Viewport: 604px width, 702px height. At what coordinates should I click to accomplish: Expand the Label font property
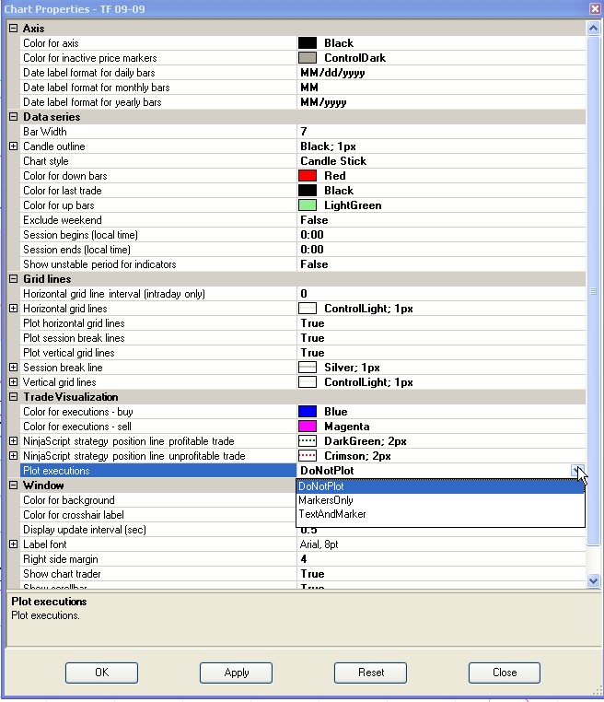[x=14, y=544]
